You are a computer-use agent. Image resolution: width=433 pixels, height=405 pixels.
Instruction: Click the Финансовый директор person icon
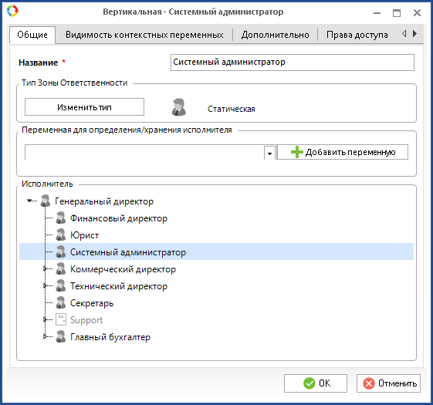click(61, 218)
